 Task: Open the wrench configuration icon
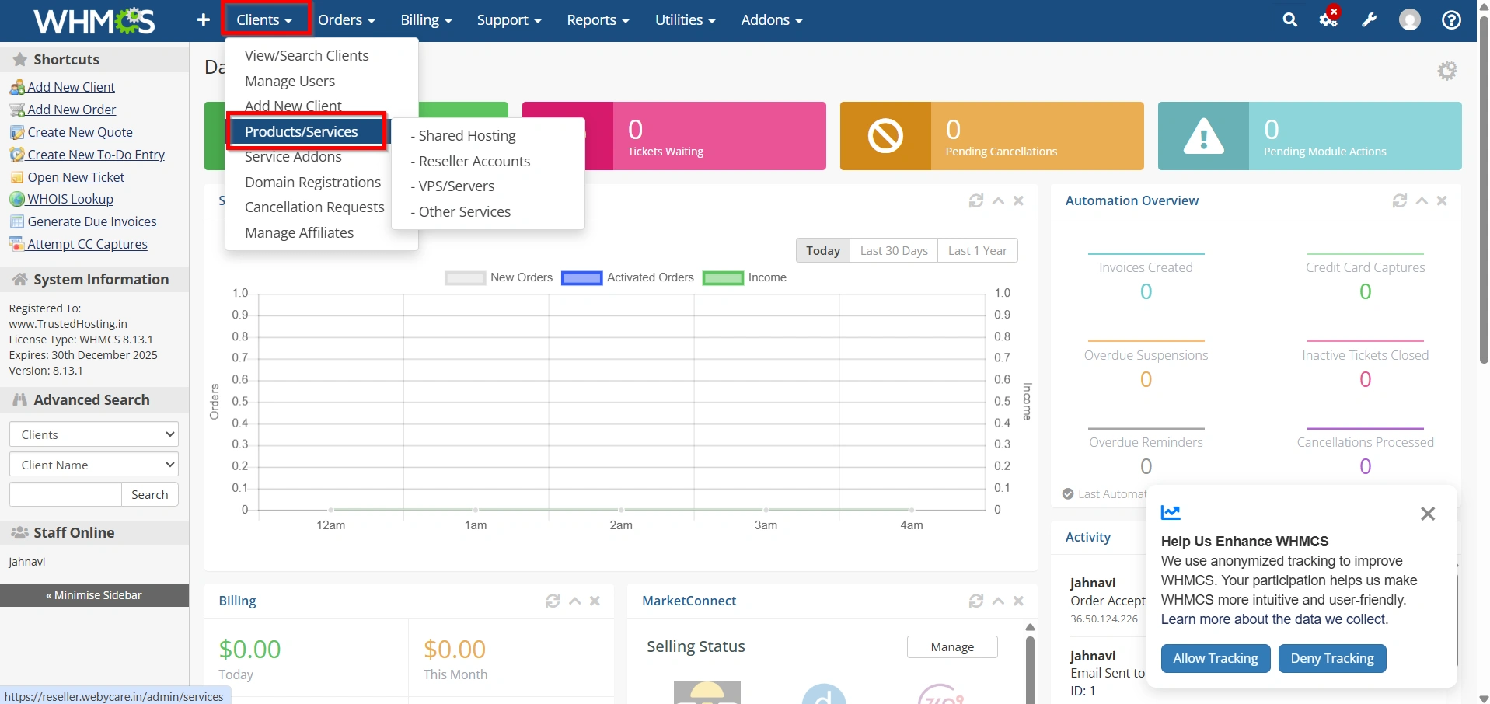pyautogui.click(x=1370, y=20)
